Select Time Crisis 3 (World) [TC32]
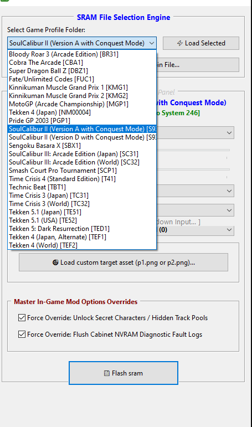Image resolution: width=252 pixels, height=427 pixels. [x=82, y=204]
